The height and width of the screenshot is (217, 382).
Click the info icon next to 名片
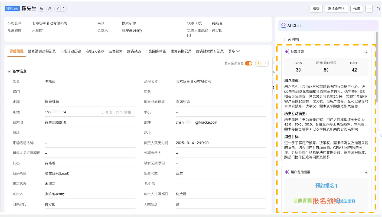153,183
